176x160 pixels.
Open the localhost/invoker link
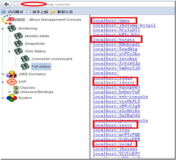tap(115, 59)
